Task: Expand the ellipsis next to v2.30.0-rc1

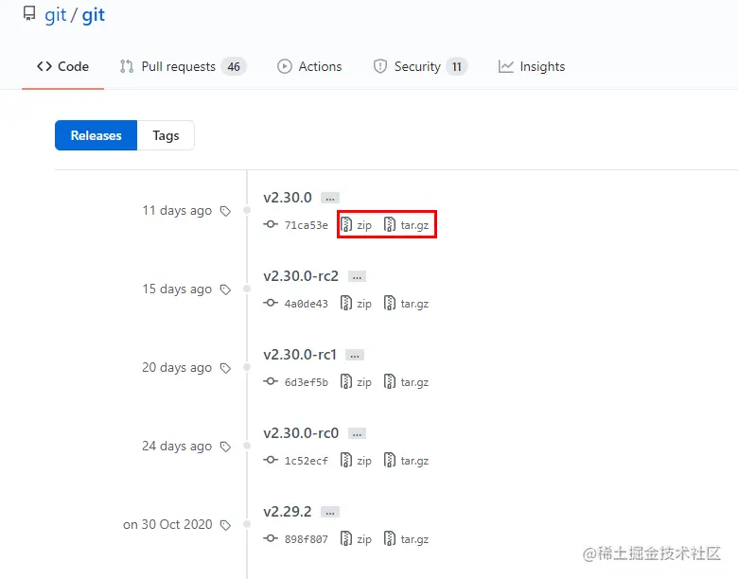Action: [355, 355]
